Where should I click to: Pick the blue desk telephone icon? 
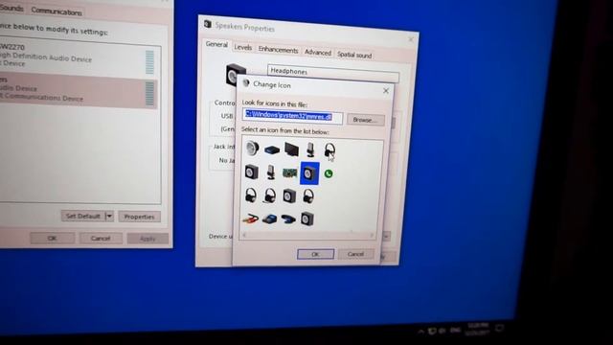(x=269, y=219)
